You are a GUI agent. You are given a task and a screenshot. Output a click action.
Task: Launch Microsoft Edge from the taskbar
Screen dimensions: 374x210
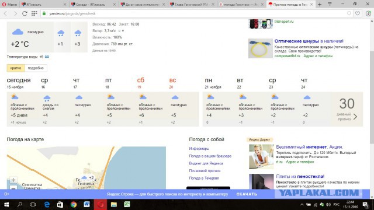[x=47, y=205]
